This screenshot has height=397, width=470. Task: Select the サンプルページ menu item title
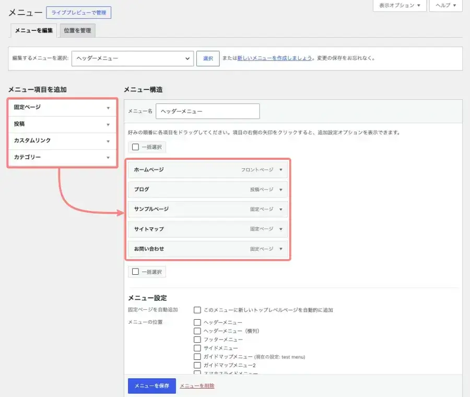coord(151,209)
